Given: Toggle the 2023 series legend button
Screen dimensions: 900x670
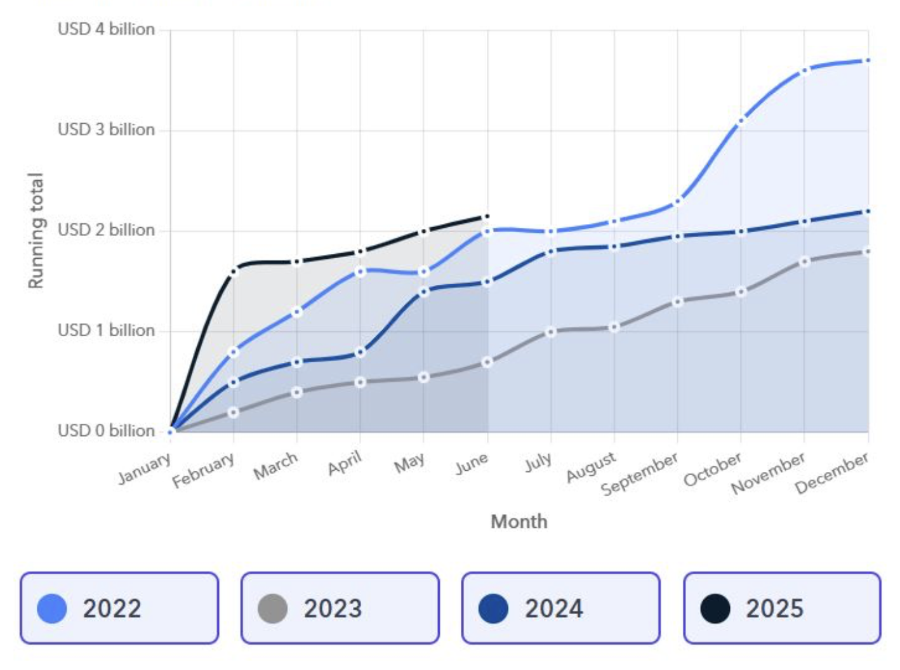Looking at the screenshot, I should (x=340, y=608).
